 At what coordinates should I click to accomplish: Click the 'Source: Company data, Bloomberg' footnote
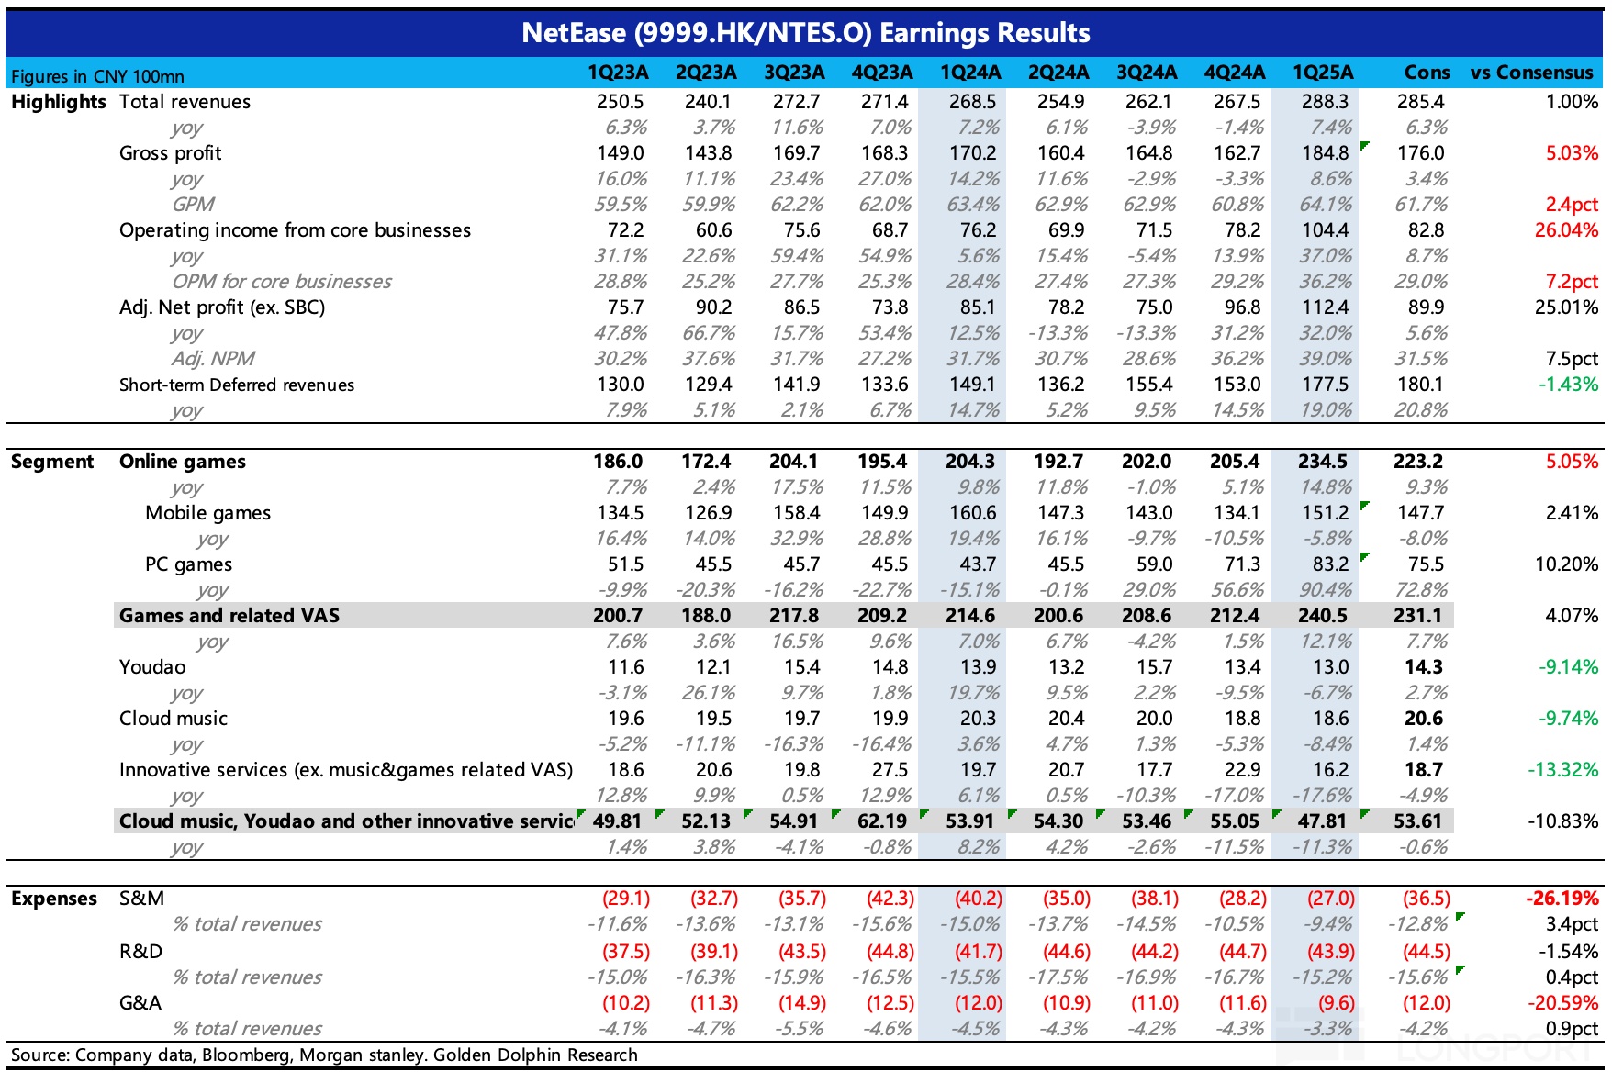coord(324,1055)
